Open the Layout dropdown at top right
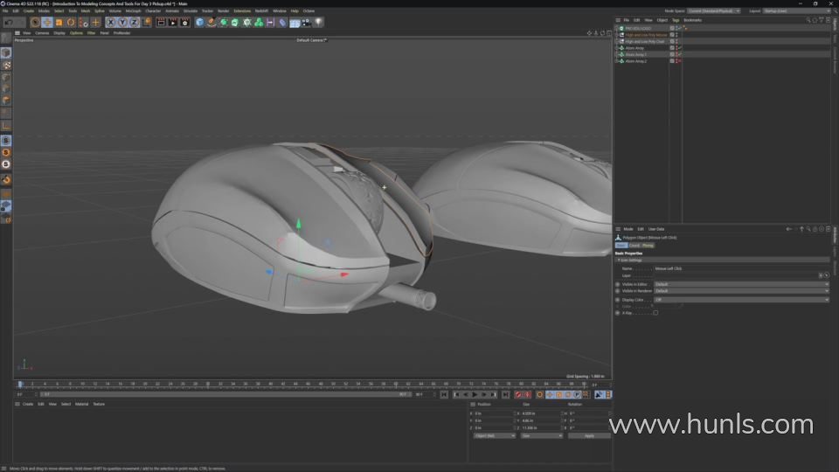The height and width of the screenshot is (472, 839). 791,10
